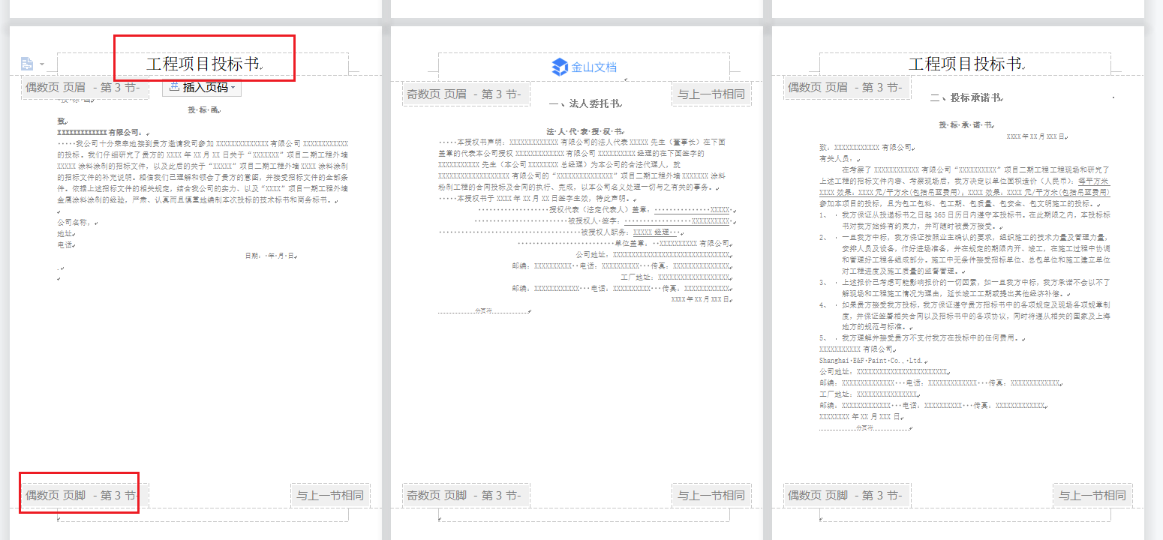Toggle 与上一节相同 in the middle page header
Screen dimensions: 1163x540
click(x=711, y=94)
